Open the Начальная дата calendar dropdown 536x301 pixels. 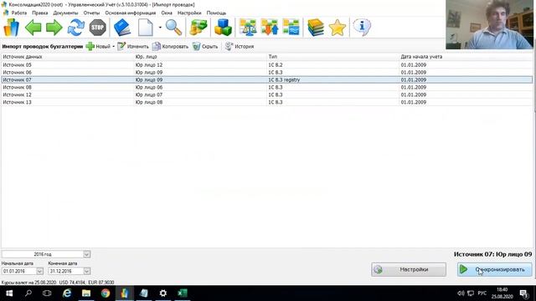[x=39, y=271]
